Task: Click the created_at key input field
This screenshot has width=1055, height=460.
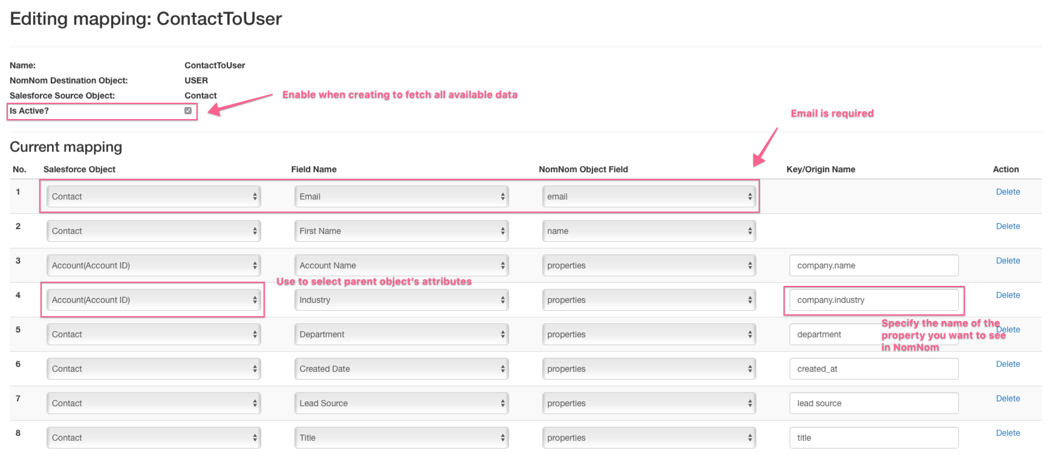Action: click(874, 369)
